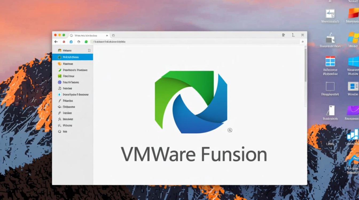Open the red-and-blue grid desktop icon

pyautogui.click(x=330, y=61)
